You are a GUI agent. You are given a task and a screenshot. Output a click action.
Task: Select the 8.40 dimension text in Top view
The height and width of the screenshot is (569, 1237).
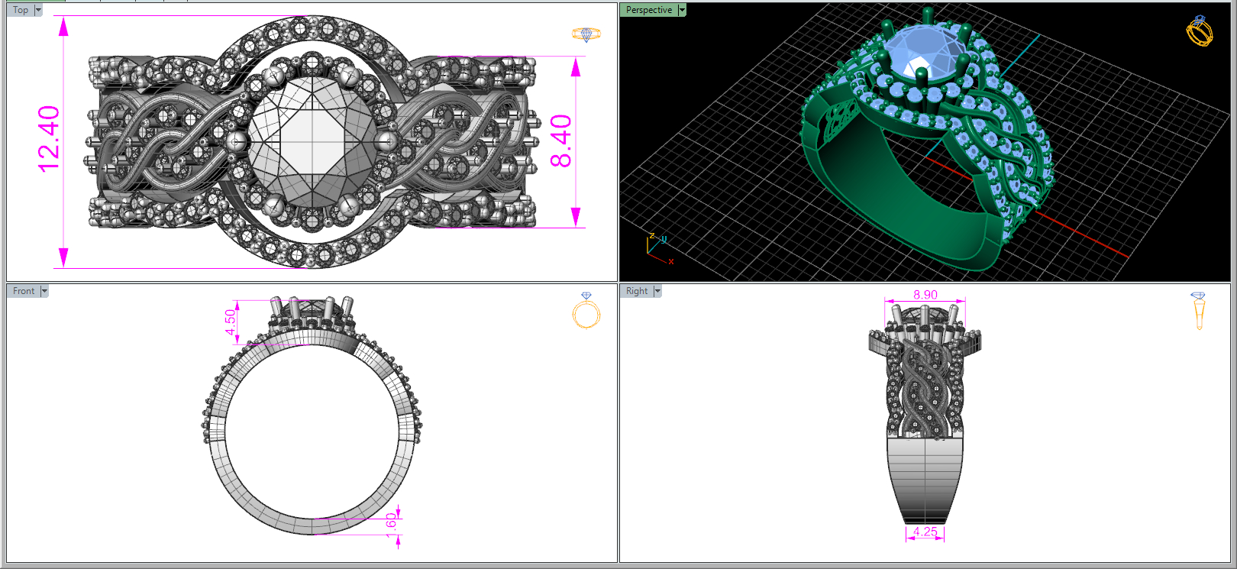coord(561,141)
